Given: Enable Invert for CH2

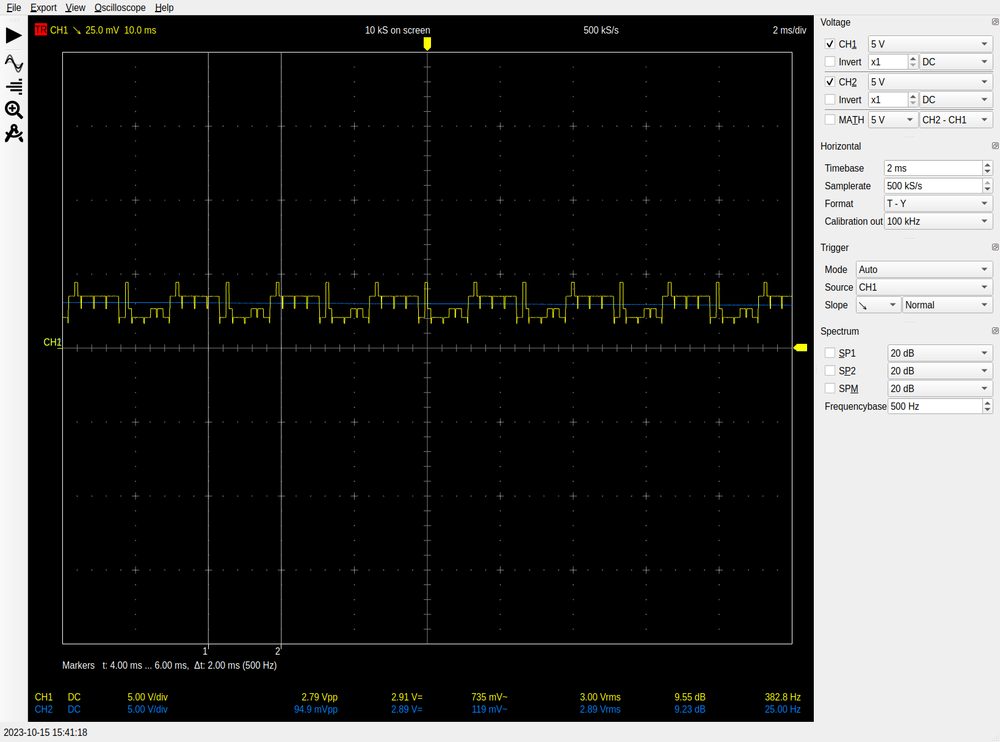Looking at the screenshot, I should (830, 100).
